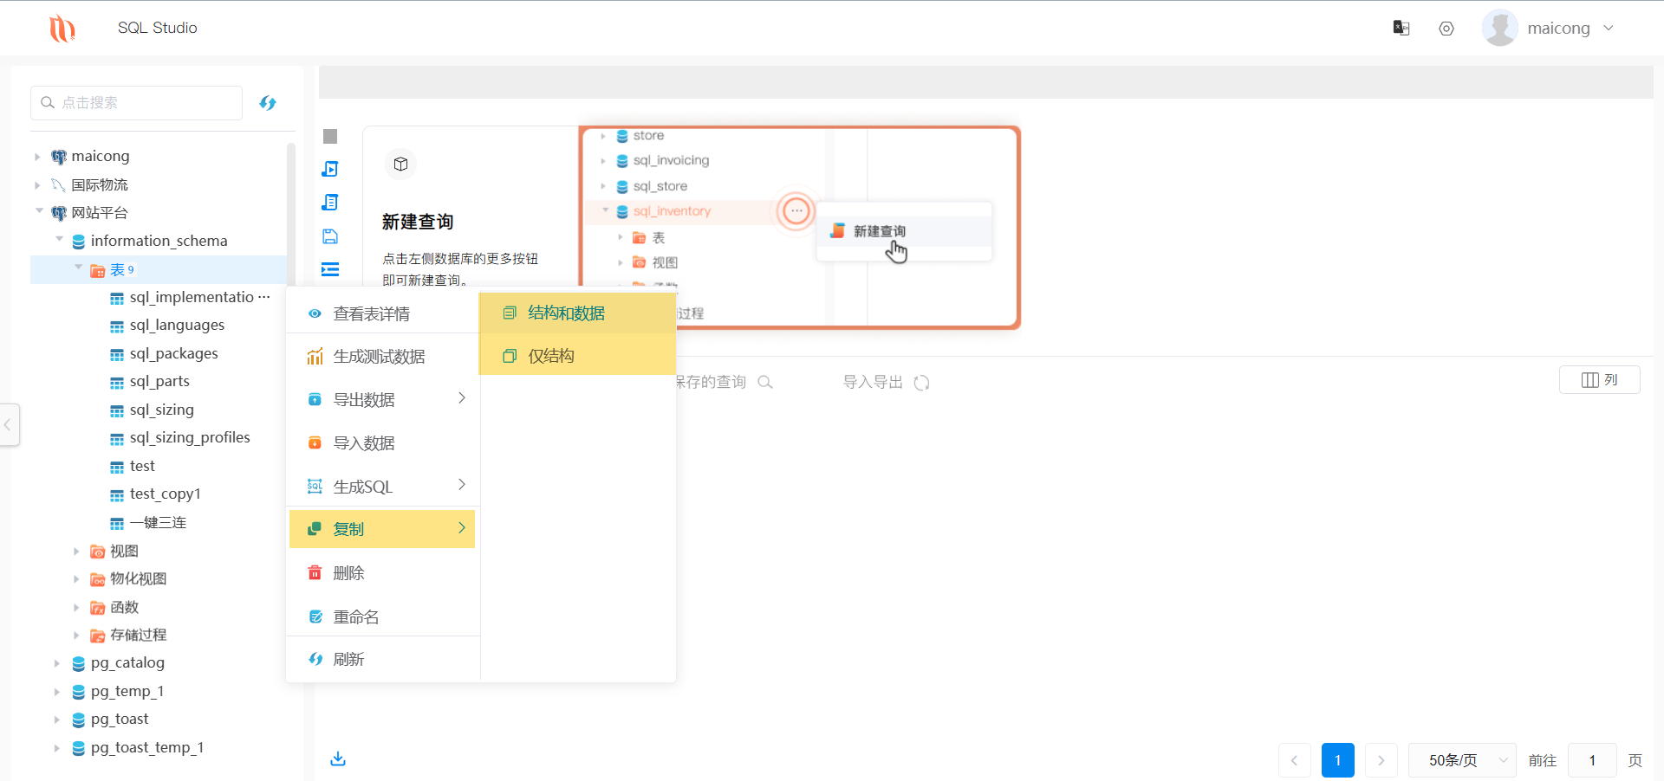Select the sql_sizing_profiles table
Screen dimensions: 1664x781
tap(190, 437)
